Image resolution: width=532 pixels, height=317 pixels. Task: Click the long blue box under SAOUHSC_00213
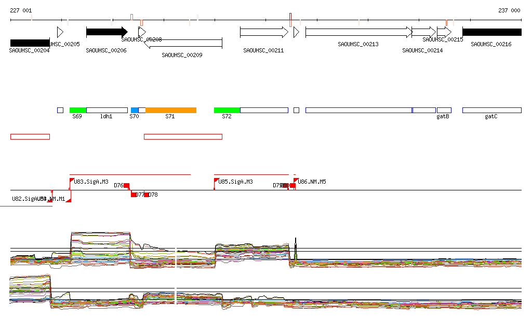(359, 110)
